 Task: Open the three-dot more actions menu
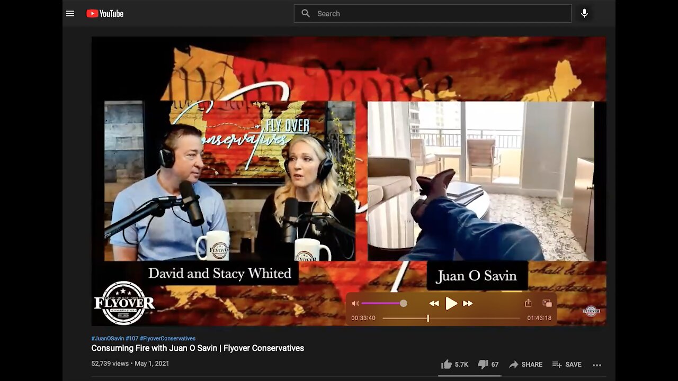(x=597, y=365)
